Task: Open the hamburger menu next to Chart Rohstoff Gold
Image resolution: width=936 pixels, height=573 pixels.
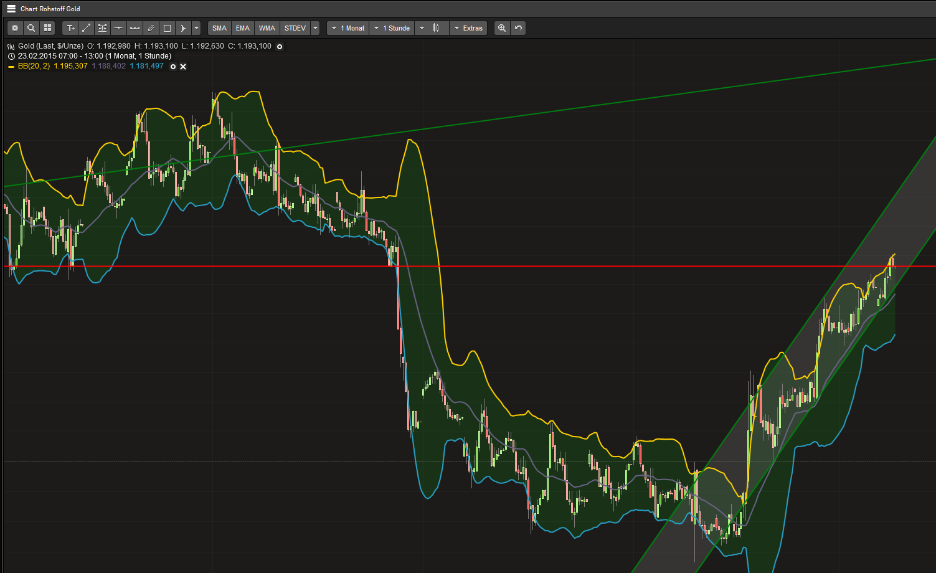Action: tap(10, 8)
